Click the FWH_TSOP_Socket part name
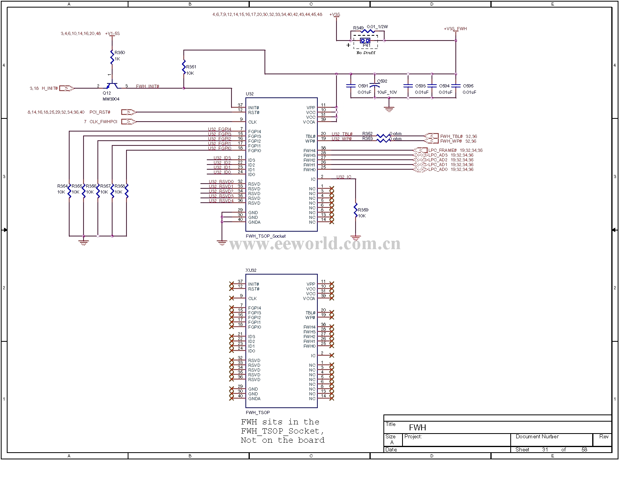This screenshot has width=630, height=486. coord(266,236)
